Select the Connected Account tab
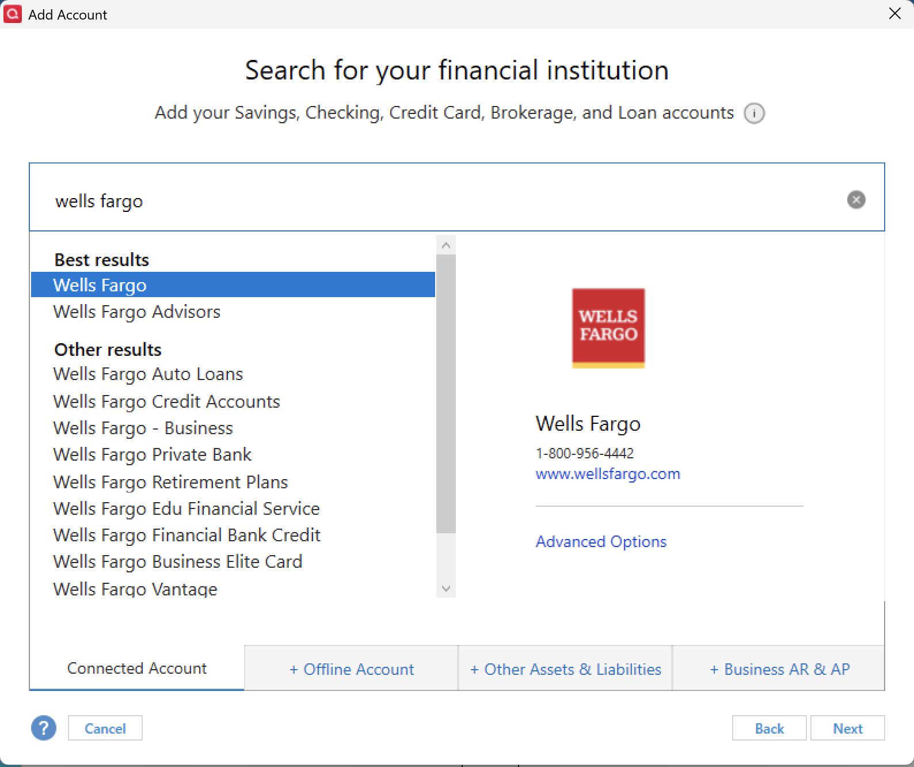The width and height of the screenshot is (914, 767). click(x=137, y=668)
